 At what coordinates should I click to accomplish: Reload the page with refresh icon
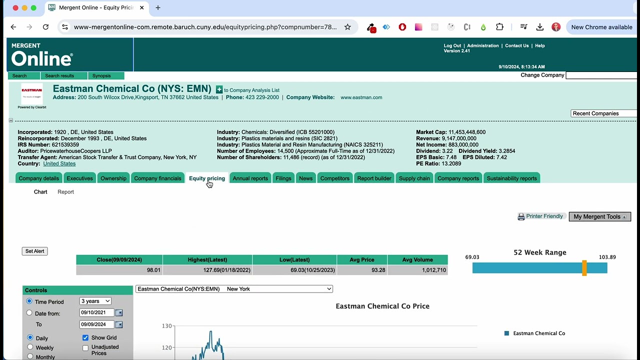45,27
